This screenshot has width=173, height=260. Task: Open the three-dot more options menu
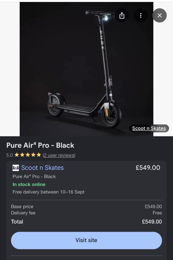(x=141, y=15)
